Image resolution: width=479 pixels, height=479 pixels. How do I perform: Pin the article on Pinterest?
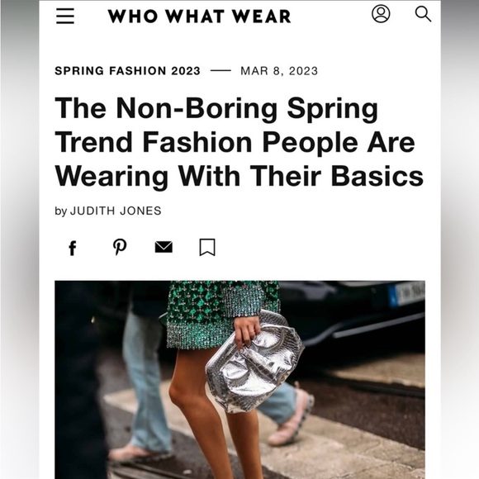pyautogui.click(x=120, y=247)
